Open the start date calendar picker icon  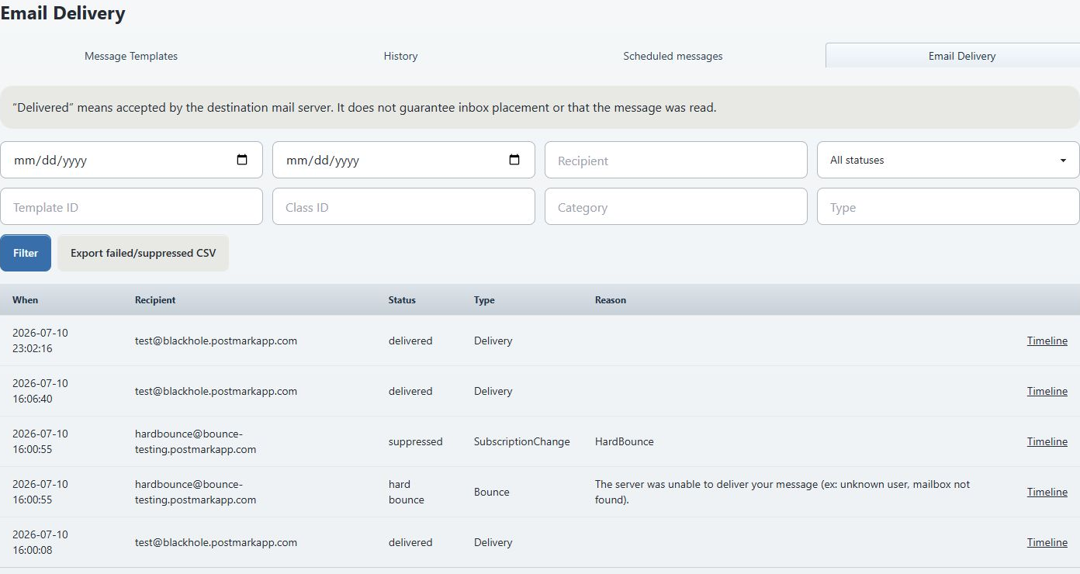[242, 160]
